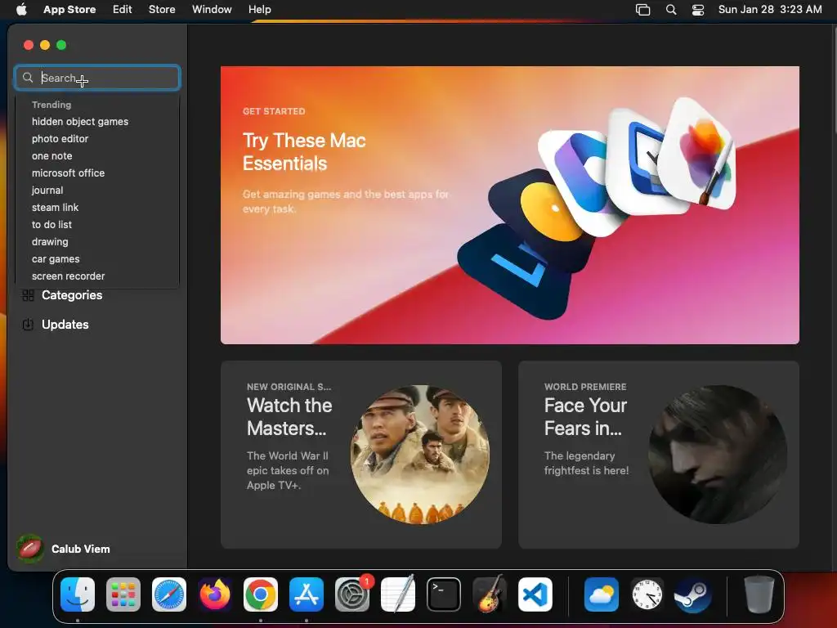Open System Settings from the dock
Image resolution: width=837 pixels, height=628 pixels.
pyautogui.click(x=352, y=594)
